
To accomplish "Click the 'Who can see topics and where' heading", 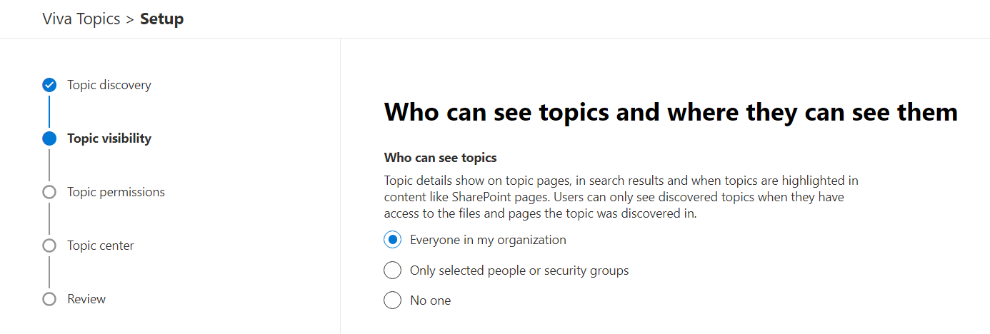I will click(671, 113).
